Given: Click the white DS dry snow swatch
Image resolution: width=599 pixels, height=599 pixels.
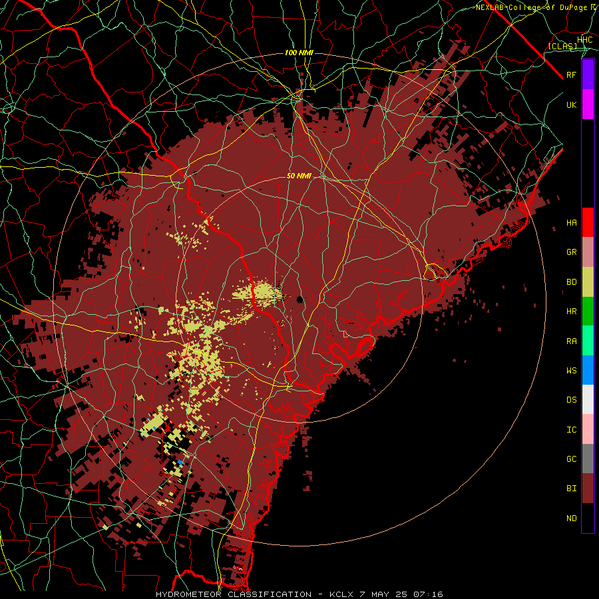Looking at the screenshot, I should coord(588,399).
